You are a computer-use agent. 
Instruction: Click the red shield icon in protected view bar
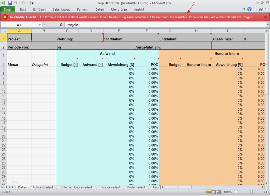5,17
